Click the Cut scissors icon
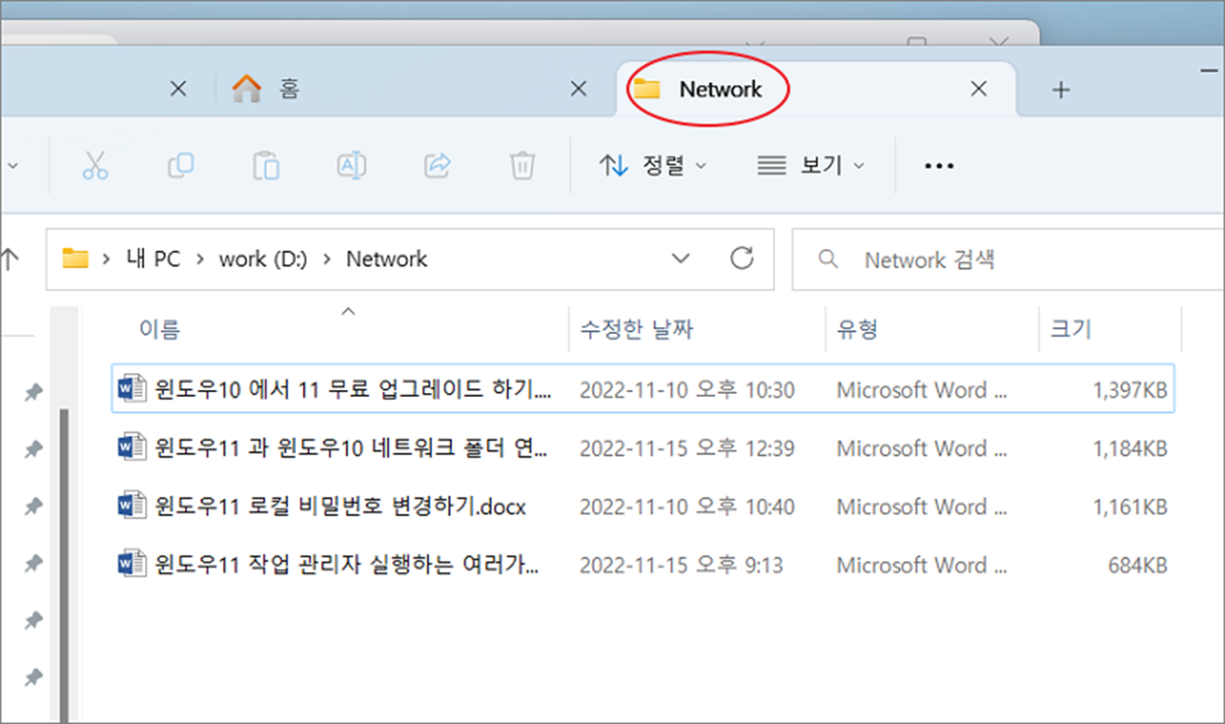Screen dimensions: 1225x724 95,166
